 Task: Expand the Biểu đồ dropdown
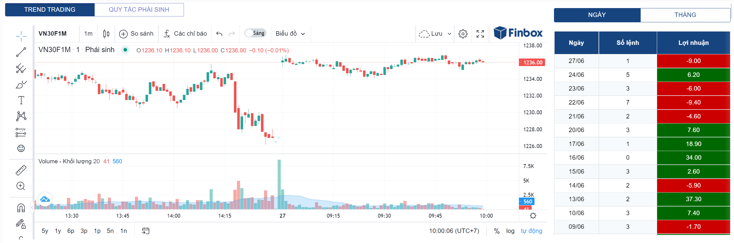[290, 34]
